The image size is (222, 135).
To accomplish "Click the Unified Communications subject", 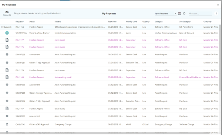I will click(x=65, y=33).
